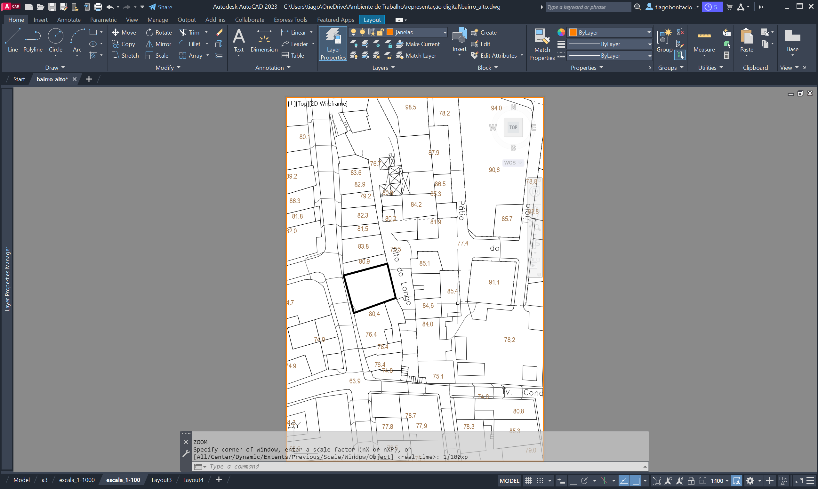Click the ByLayer object color swatch

[573, 32]
